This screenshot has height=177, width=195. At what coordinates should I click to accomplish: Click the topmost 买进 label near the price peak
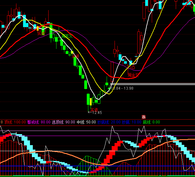point(41,33)
